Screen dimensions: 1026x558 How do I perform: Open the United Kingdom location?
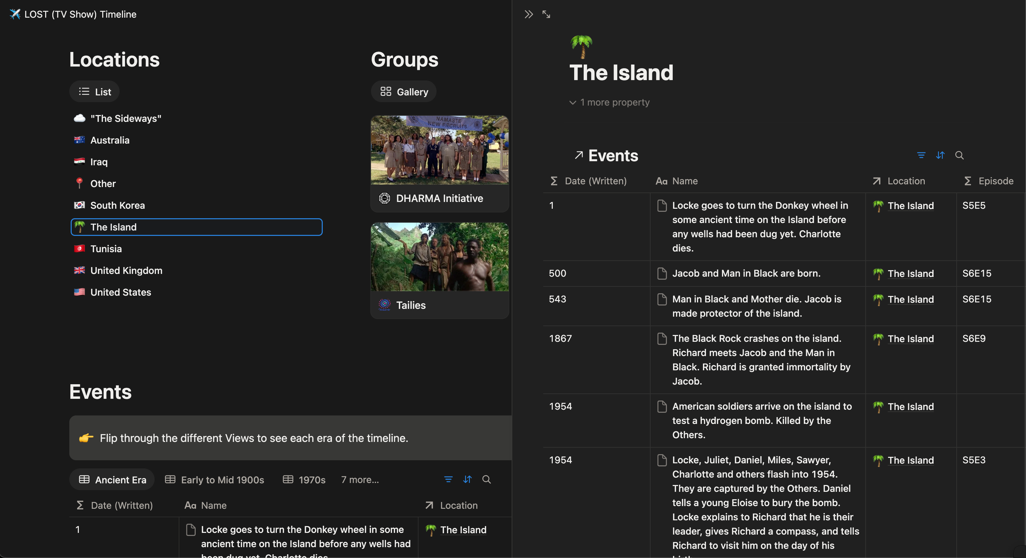pos(196,270)
